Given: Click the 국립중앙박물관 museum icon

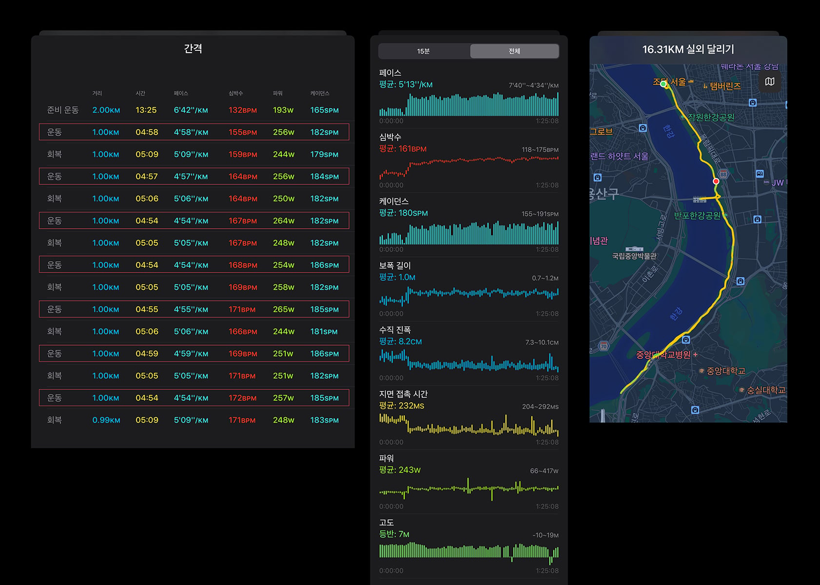Looking at the screenshot, I should [x=634, y=249].
